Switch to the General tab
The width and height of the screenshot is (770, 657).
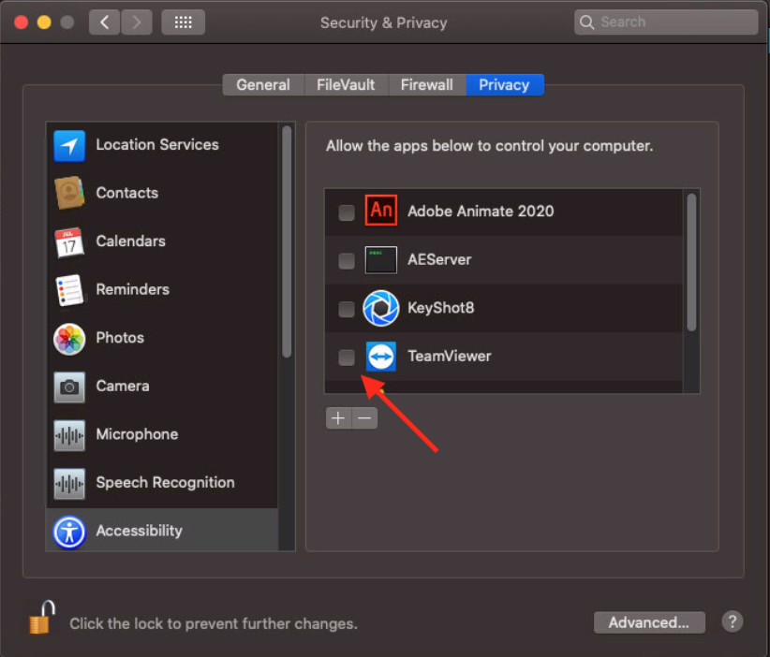pyautogui.click(x=263, y=85)
